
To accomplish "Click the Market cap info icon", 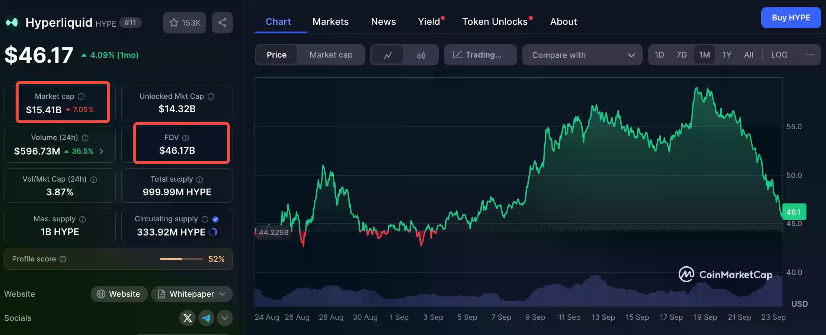I will pyautogui.click(x=81, y=97).
